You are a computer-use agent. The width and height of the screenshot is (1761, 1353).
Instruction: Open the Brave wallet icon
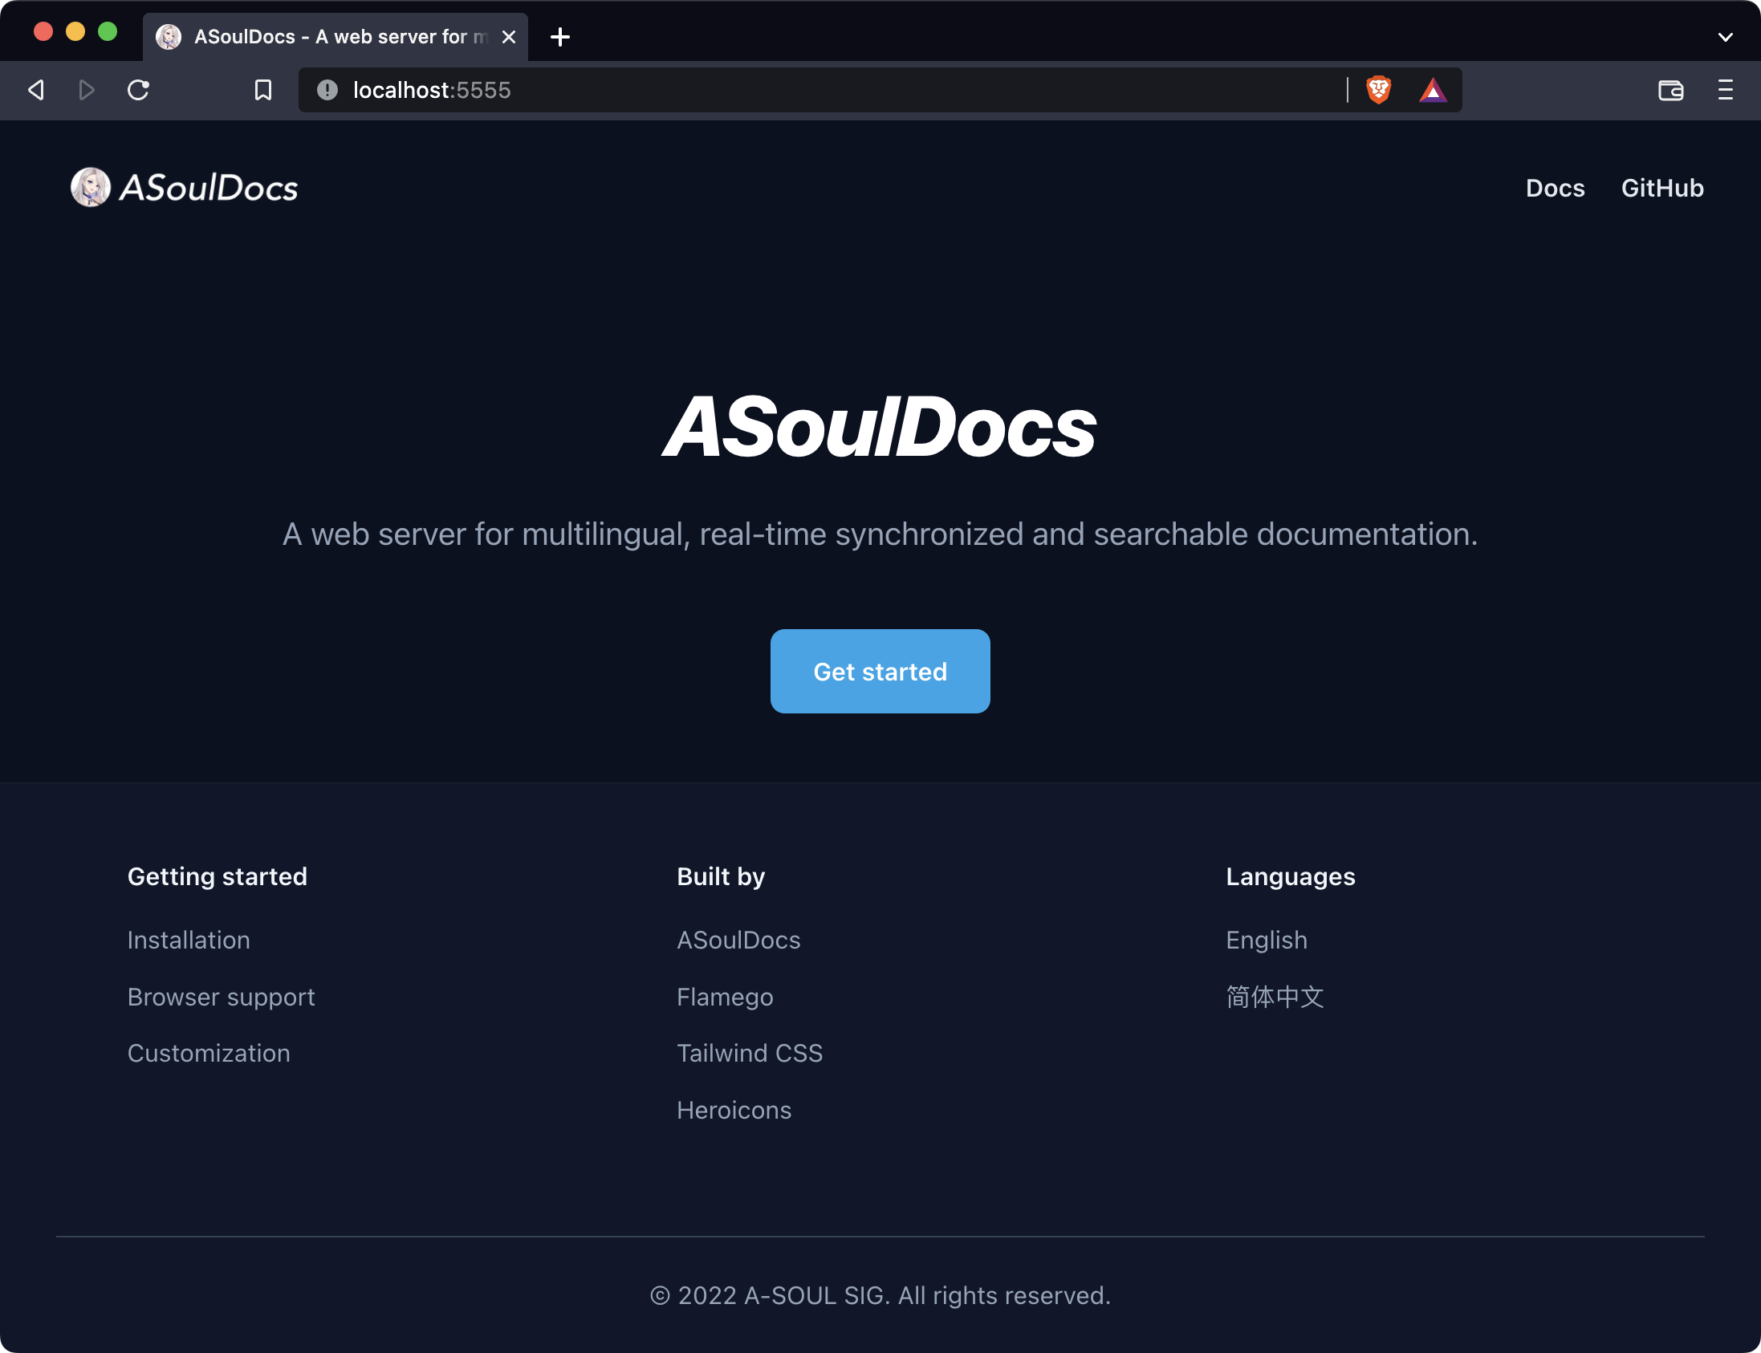click(1671, 89)
